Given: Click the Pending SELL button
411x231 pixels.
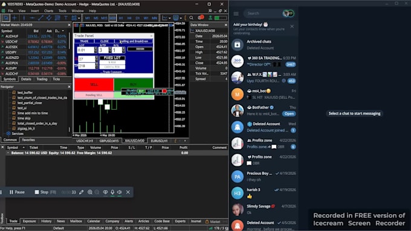Looking at the screenshot, I should point(94,95).
